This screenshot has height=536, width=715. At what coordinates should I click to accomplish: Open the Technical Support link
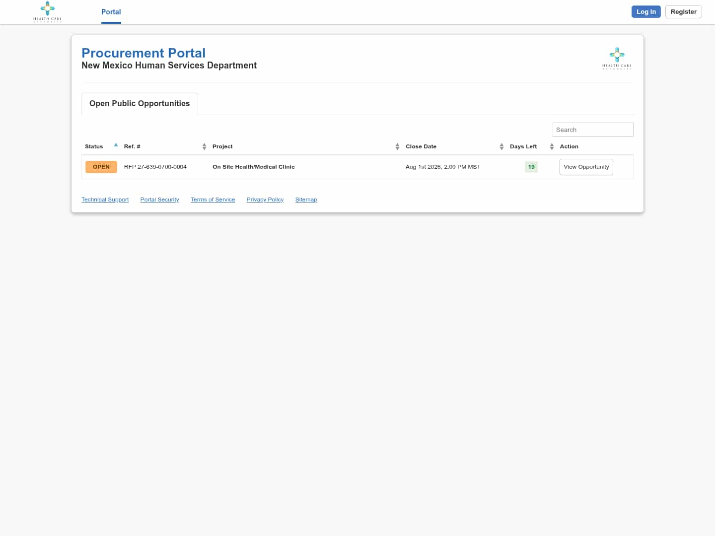tap(105, 200)
